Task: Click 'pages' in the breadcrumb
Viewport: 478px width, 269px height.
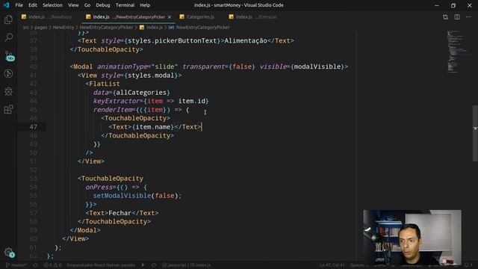Action: click(41, 28)
